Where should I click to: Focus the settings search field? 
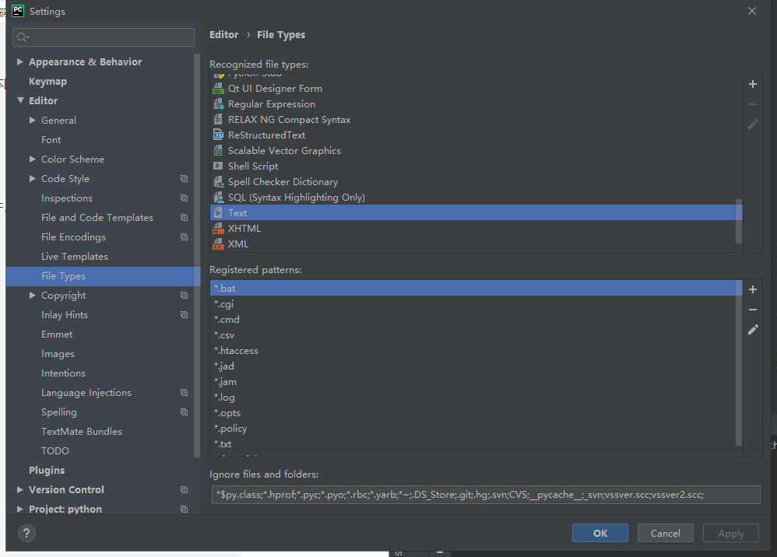[x=104, y=37]
